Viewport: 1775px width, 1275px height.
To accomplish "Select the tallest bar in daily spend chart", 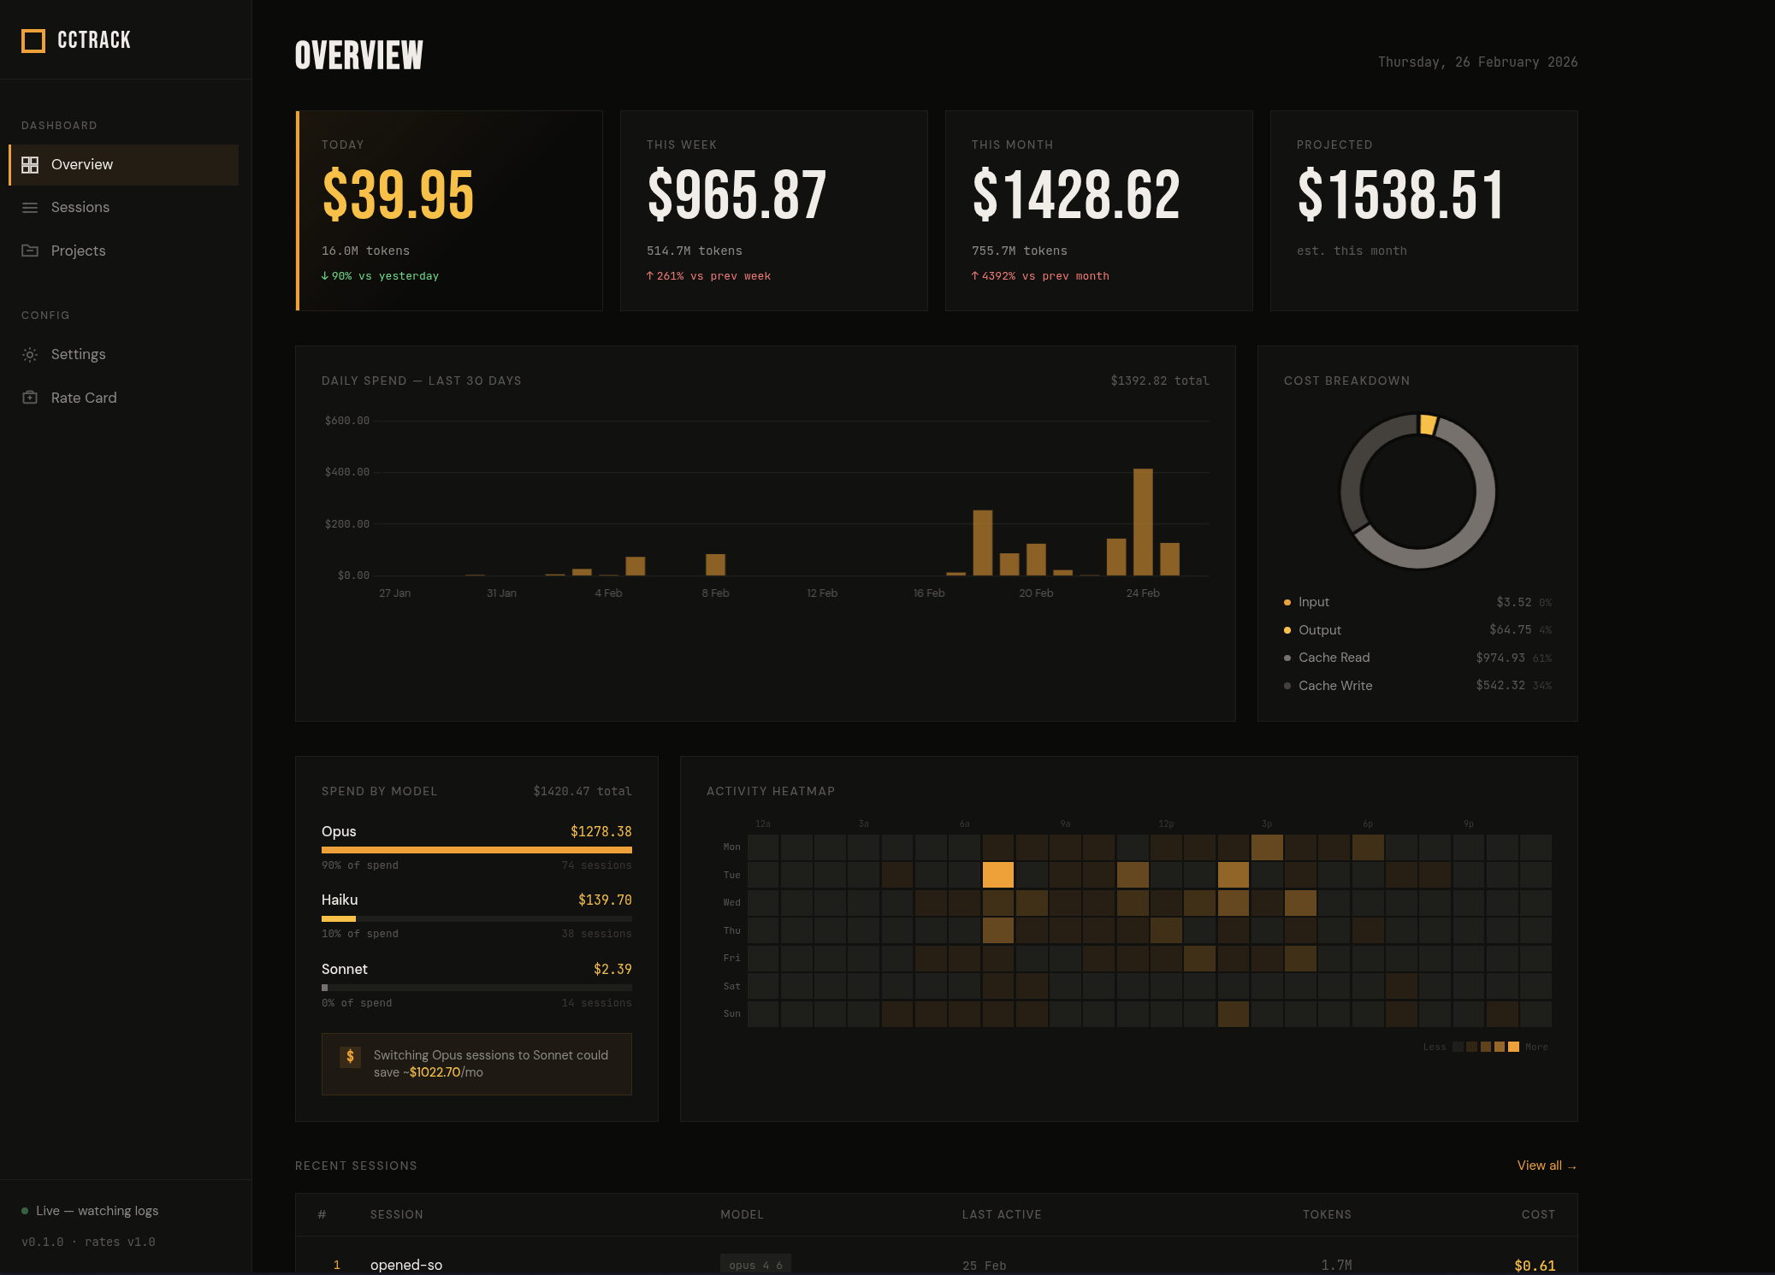I will (1143, 522).
